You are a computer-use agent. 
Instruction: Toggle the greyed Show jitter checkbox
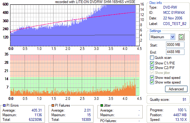click(x=152, y=73)
